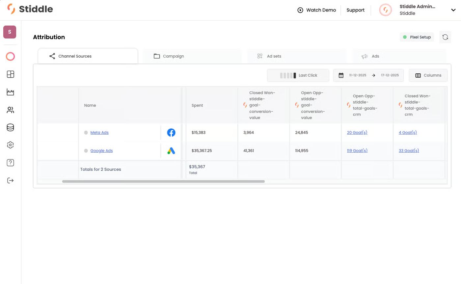The width and height of the screenshot is (461, 284).
Task: Open the database sidebar icon
Action: 10,127
